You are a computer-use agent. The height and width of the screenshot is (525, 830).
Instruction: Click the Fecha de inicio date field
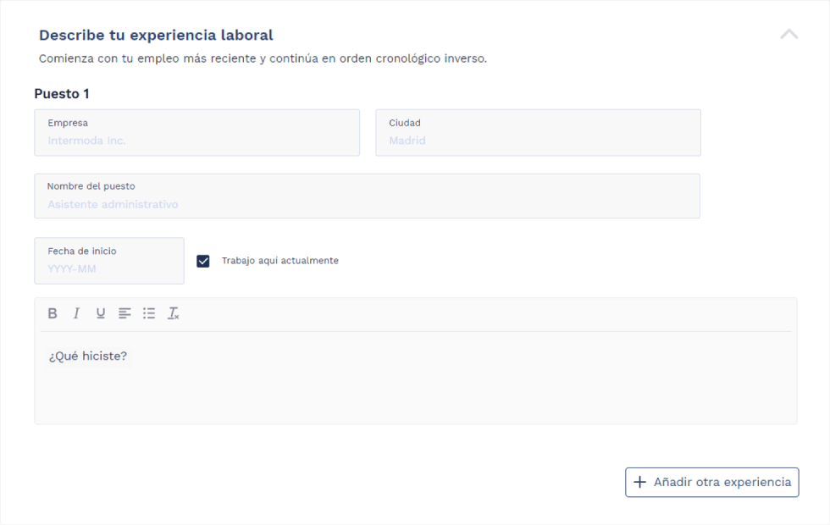pos(108,261)
